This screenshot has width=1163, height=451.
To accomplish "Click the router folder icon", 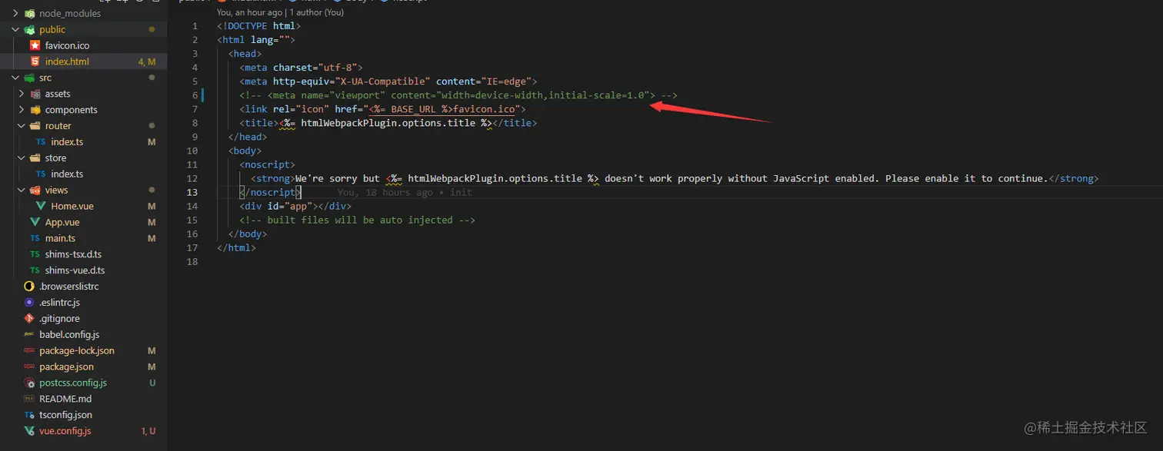I will 35,126.
